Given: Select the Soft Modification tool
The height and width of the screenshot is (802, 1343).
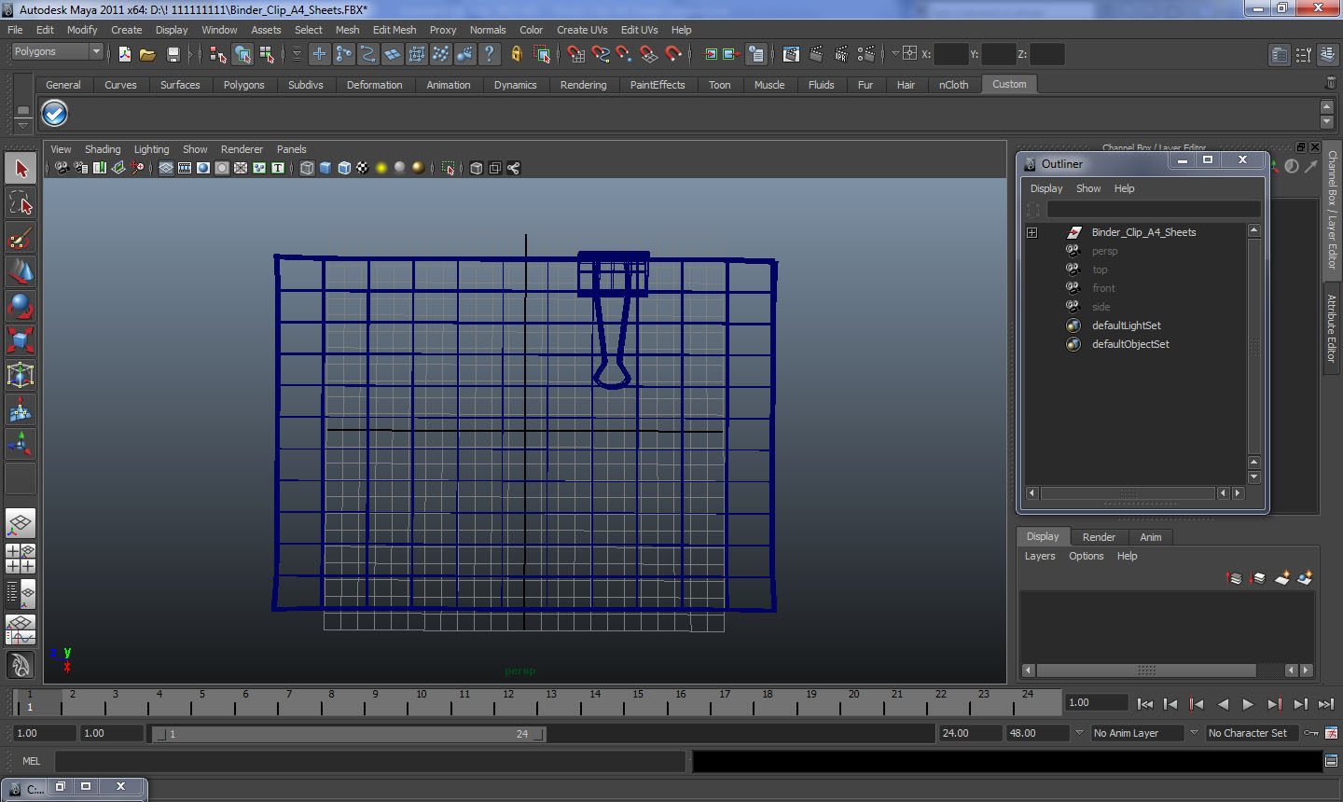Looking at the screenshot, I should tap(21, 409).
